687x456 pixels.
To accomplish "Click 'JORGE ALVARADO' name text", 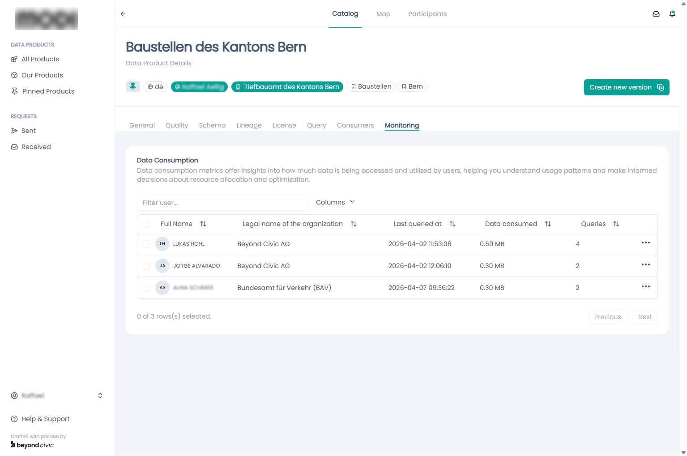I will pos(196,266).
